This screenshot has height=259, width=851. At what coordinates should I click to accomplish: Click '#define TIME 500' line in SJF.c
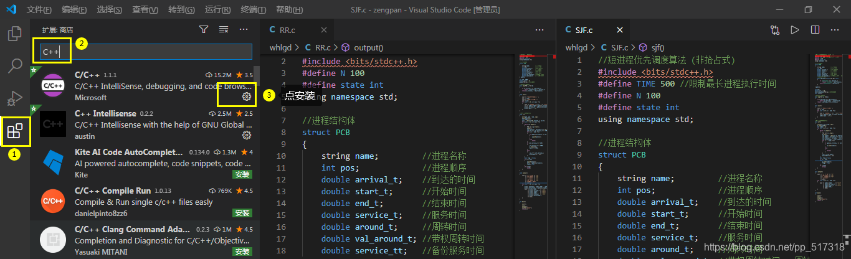pyautogui.click(x=687, y=83)
